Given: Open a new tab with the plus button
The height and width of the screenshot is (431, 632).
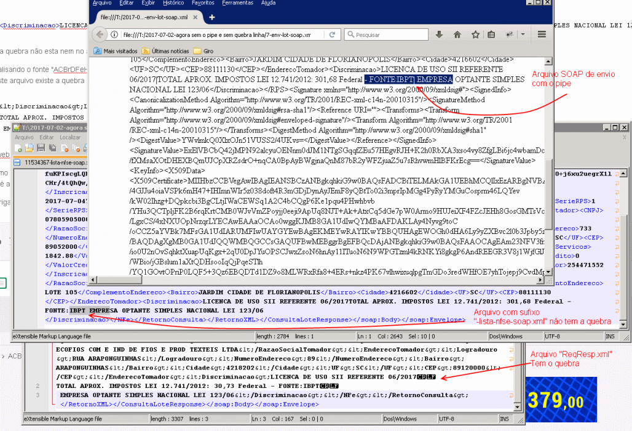Looking at the screenshot, I should 212,17.
